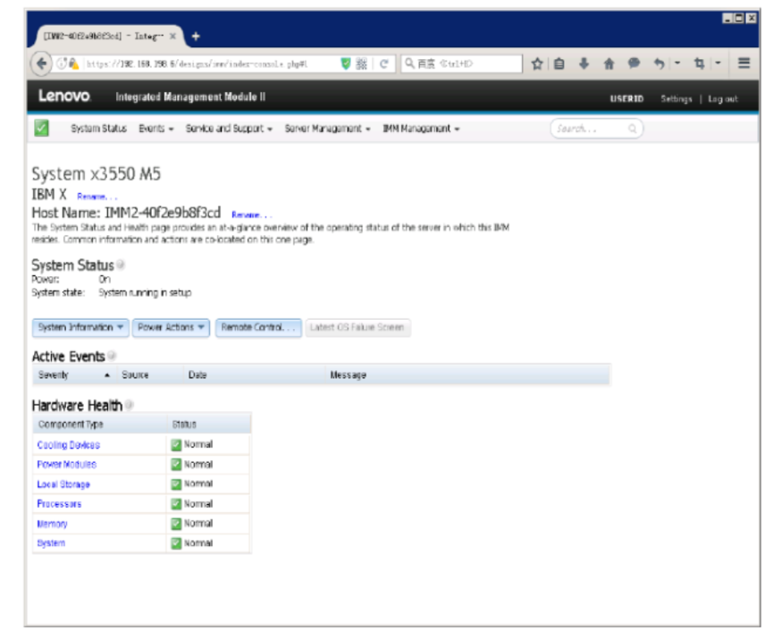
Task: Expand the Events menu
Action: pyautogui.click(x=156, y=129)
